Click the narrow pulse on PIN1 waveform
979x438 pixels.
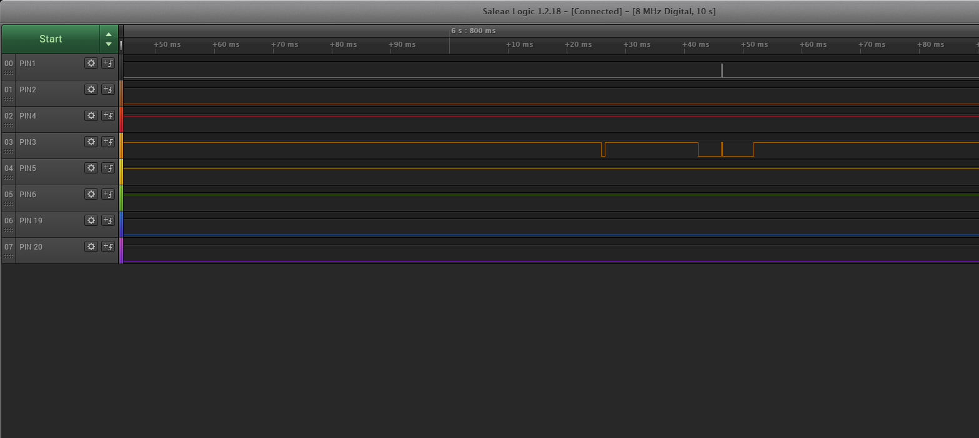(722, 71)
